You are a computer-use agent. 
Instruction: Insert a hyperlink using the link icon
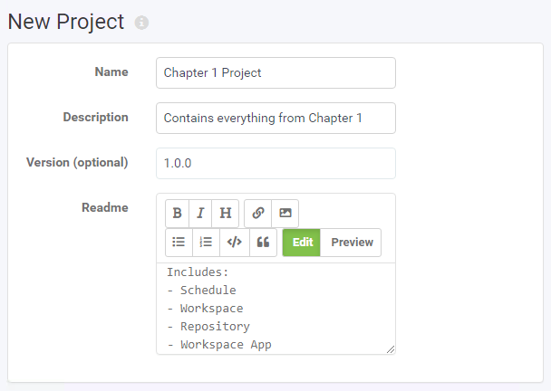[x=258, y=213]
